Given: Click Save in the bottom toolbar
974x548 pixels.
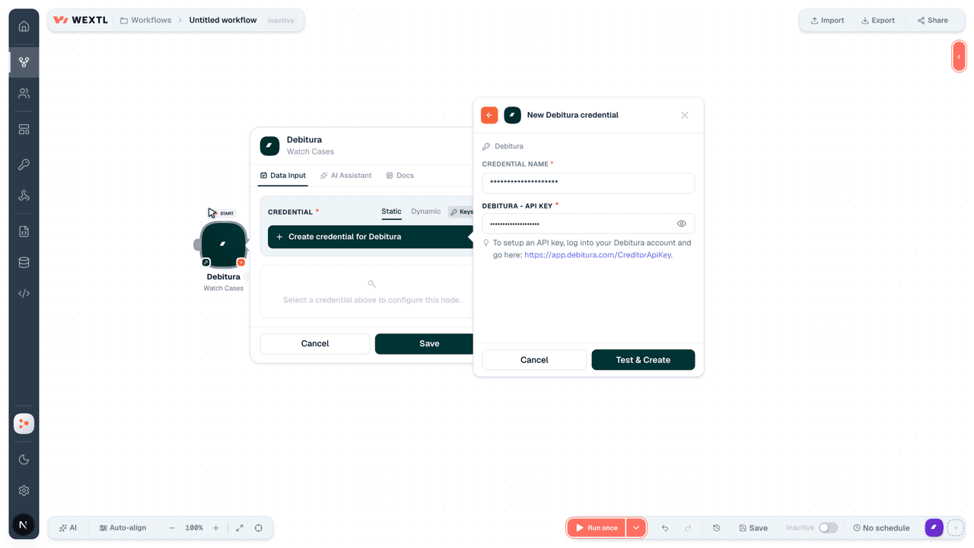Looking at the screenshot, I should coord(753,528).
